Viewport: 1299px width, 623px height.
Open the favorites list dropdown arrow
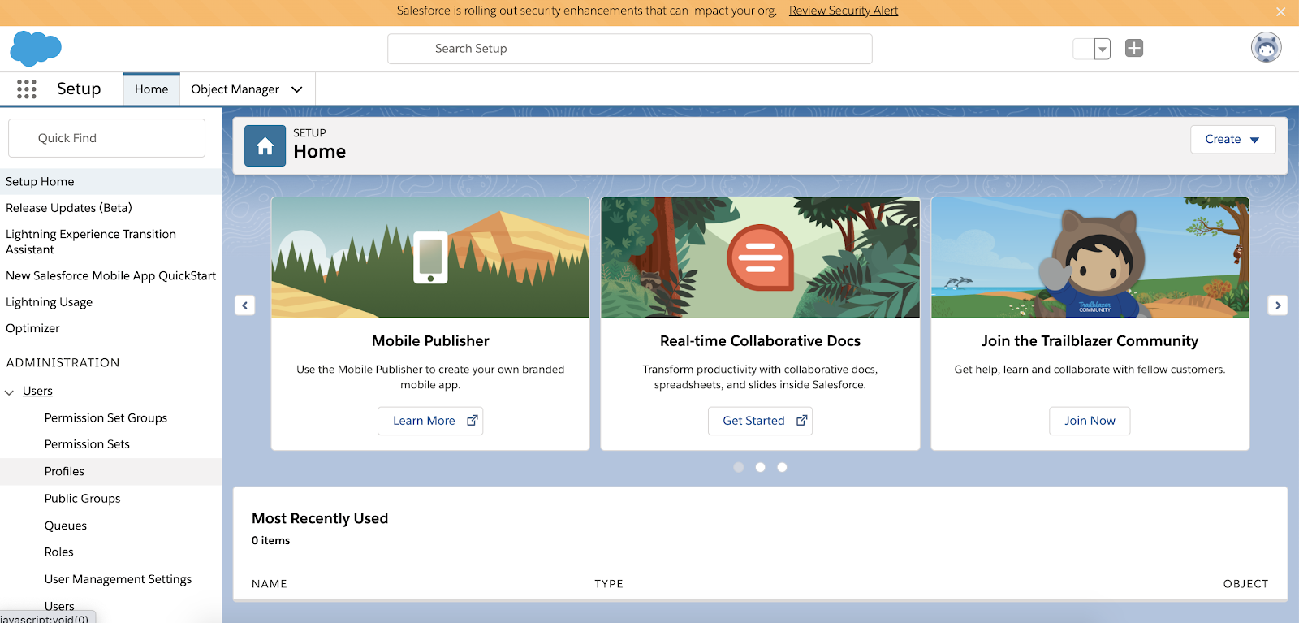tap(1102, 49)
